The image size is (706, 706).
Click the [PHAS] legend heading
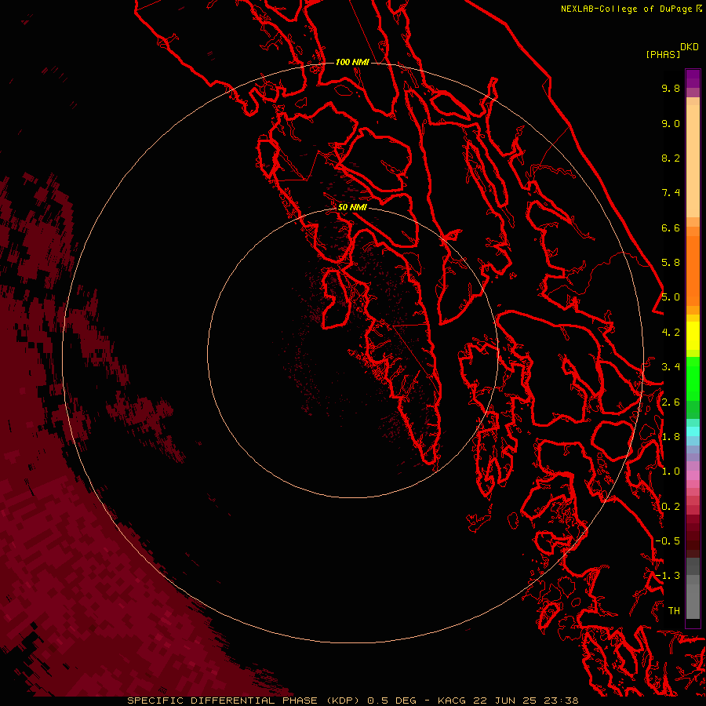click(663, 54)
